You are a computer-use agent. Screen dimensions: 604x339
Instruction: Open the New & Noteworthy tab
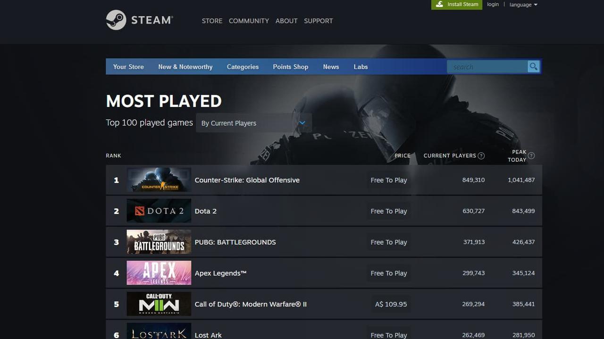click(x=185, y=67)
